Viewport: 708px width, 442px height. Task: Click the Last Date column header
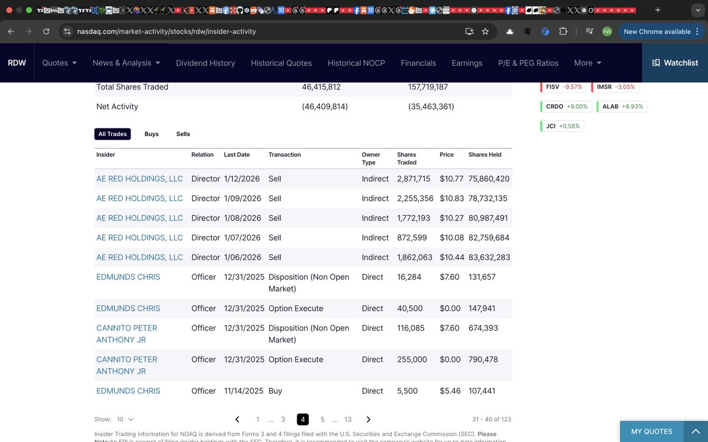coord(237,154)
